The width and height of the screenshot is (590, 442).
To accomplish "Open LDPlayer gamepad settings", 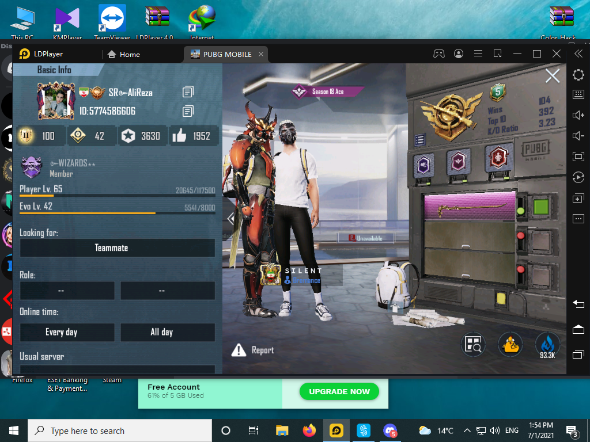I will [x=438, y=54].
